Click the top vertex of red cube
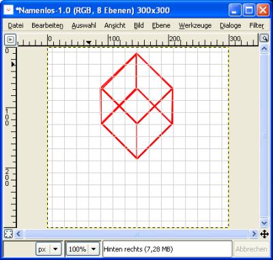This screenshot has width=273, height=260. pyautogui.click(x=136, y=54)
